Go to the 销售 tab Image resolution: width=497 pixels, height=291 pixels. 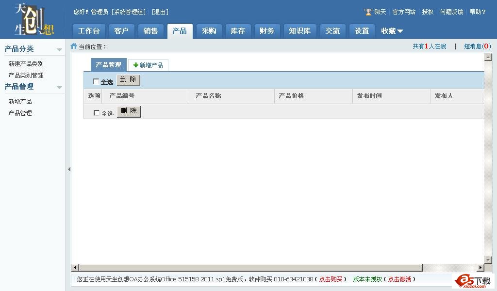[x=150, y=31]
